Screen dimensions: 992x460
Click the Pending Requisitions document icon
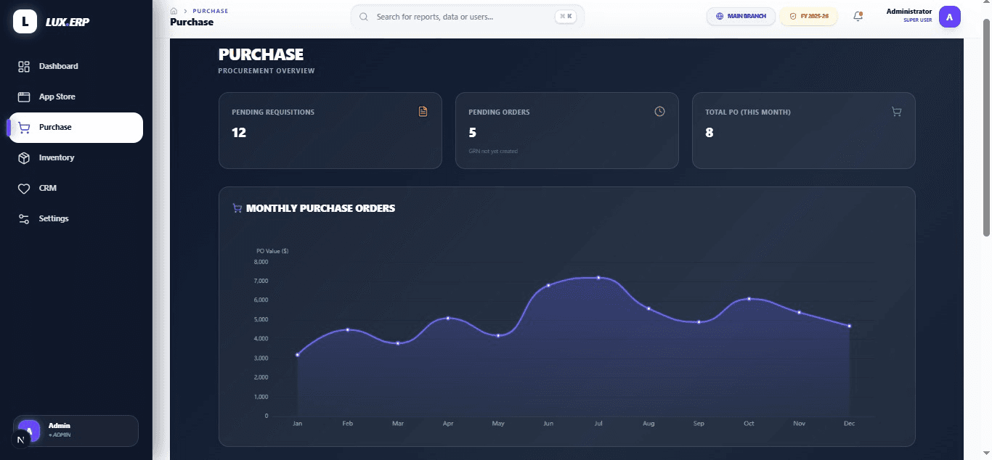[x=423, y=111]
